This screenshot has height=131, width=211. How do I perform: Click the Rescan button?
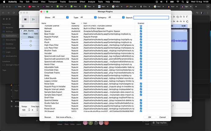pyautogui.click(x=48, y=117)
